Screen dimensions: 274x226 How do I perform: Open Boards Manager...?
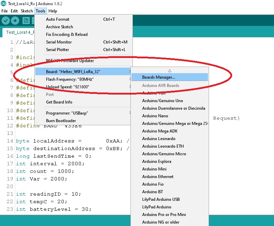pos(170,77)
